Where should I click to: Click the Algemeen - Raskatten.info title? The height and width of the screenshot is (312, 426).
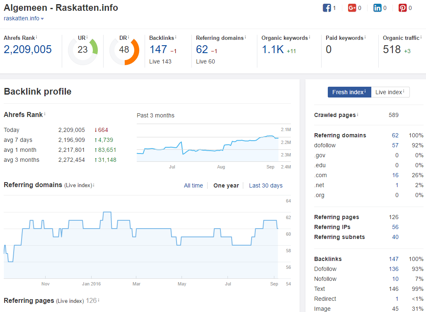tap(61, 7)
